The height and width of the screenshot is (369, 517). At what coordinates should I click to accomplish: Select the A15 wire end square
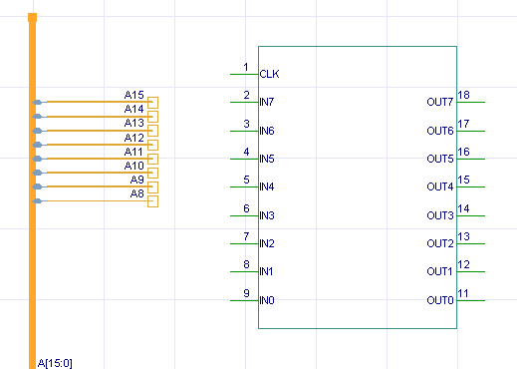pos(152,103)
